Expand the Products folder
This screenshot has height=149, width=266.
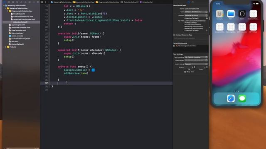click(x=6, y=47)
